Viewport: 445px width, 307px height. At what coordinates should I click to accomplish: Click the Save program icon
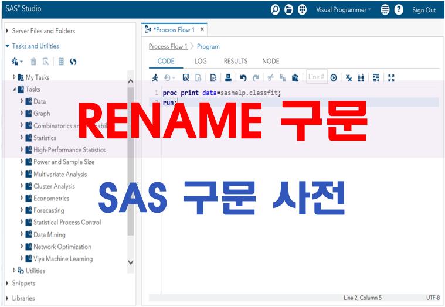[186, 77]
